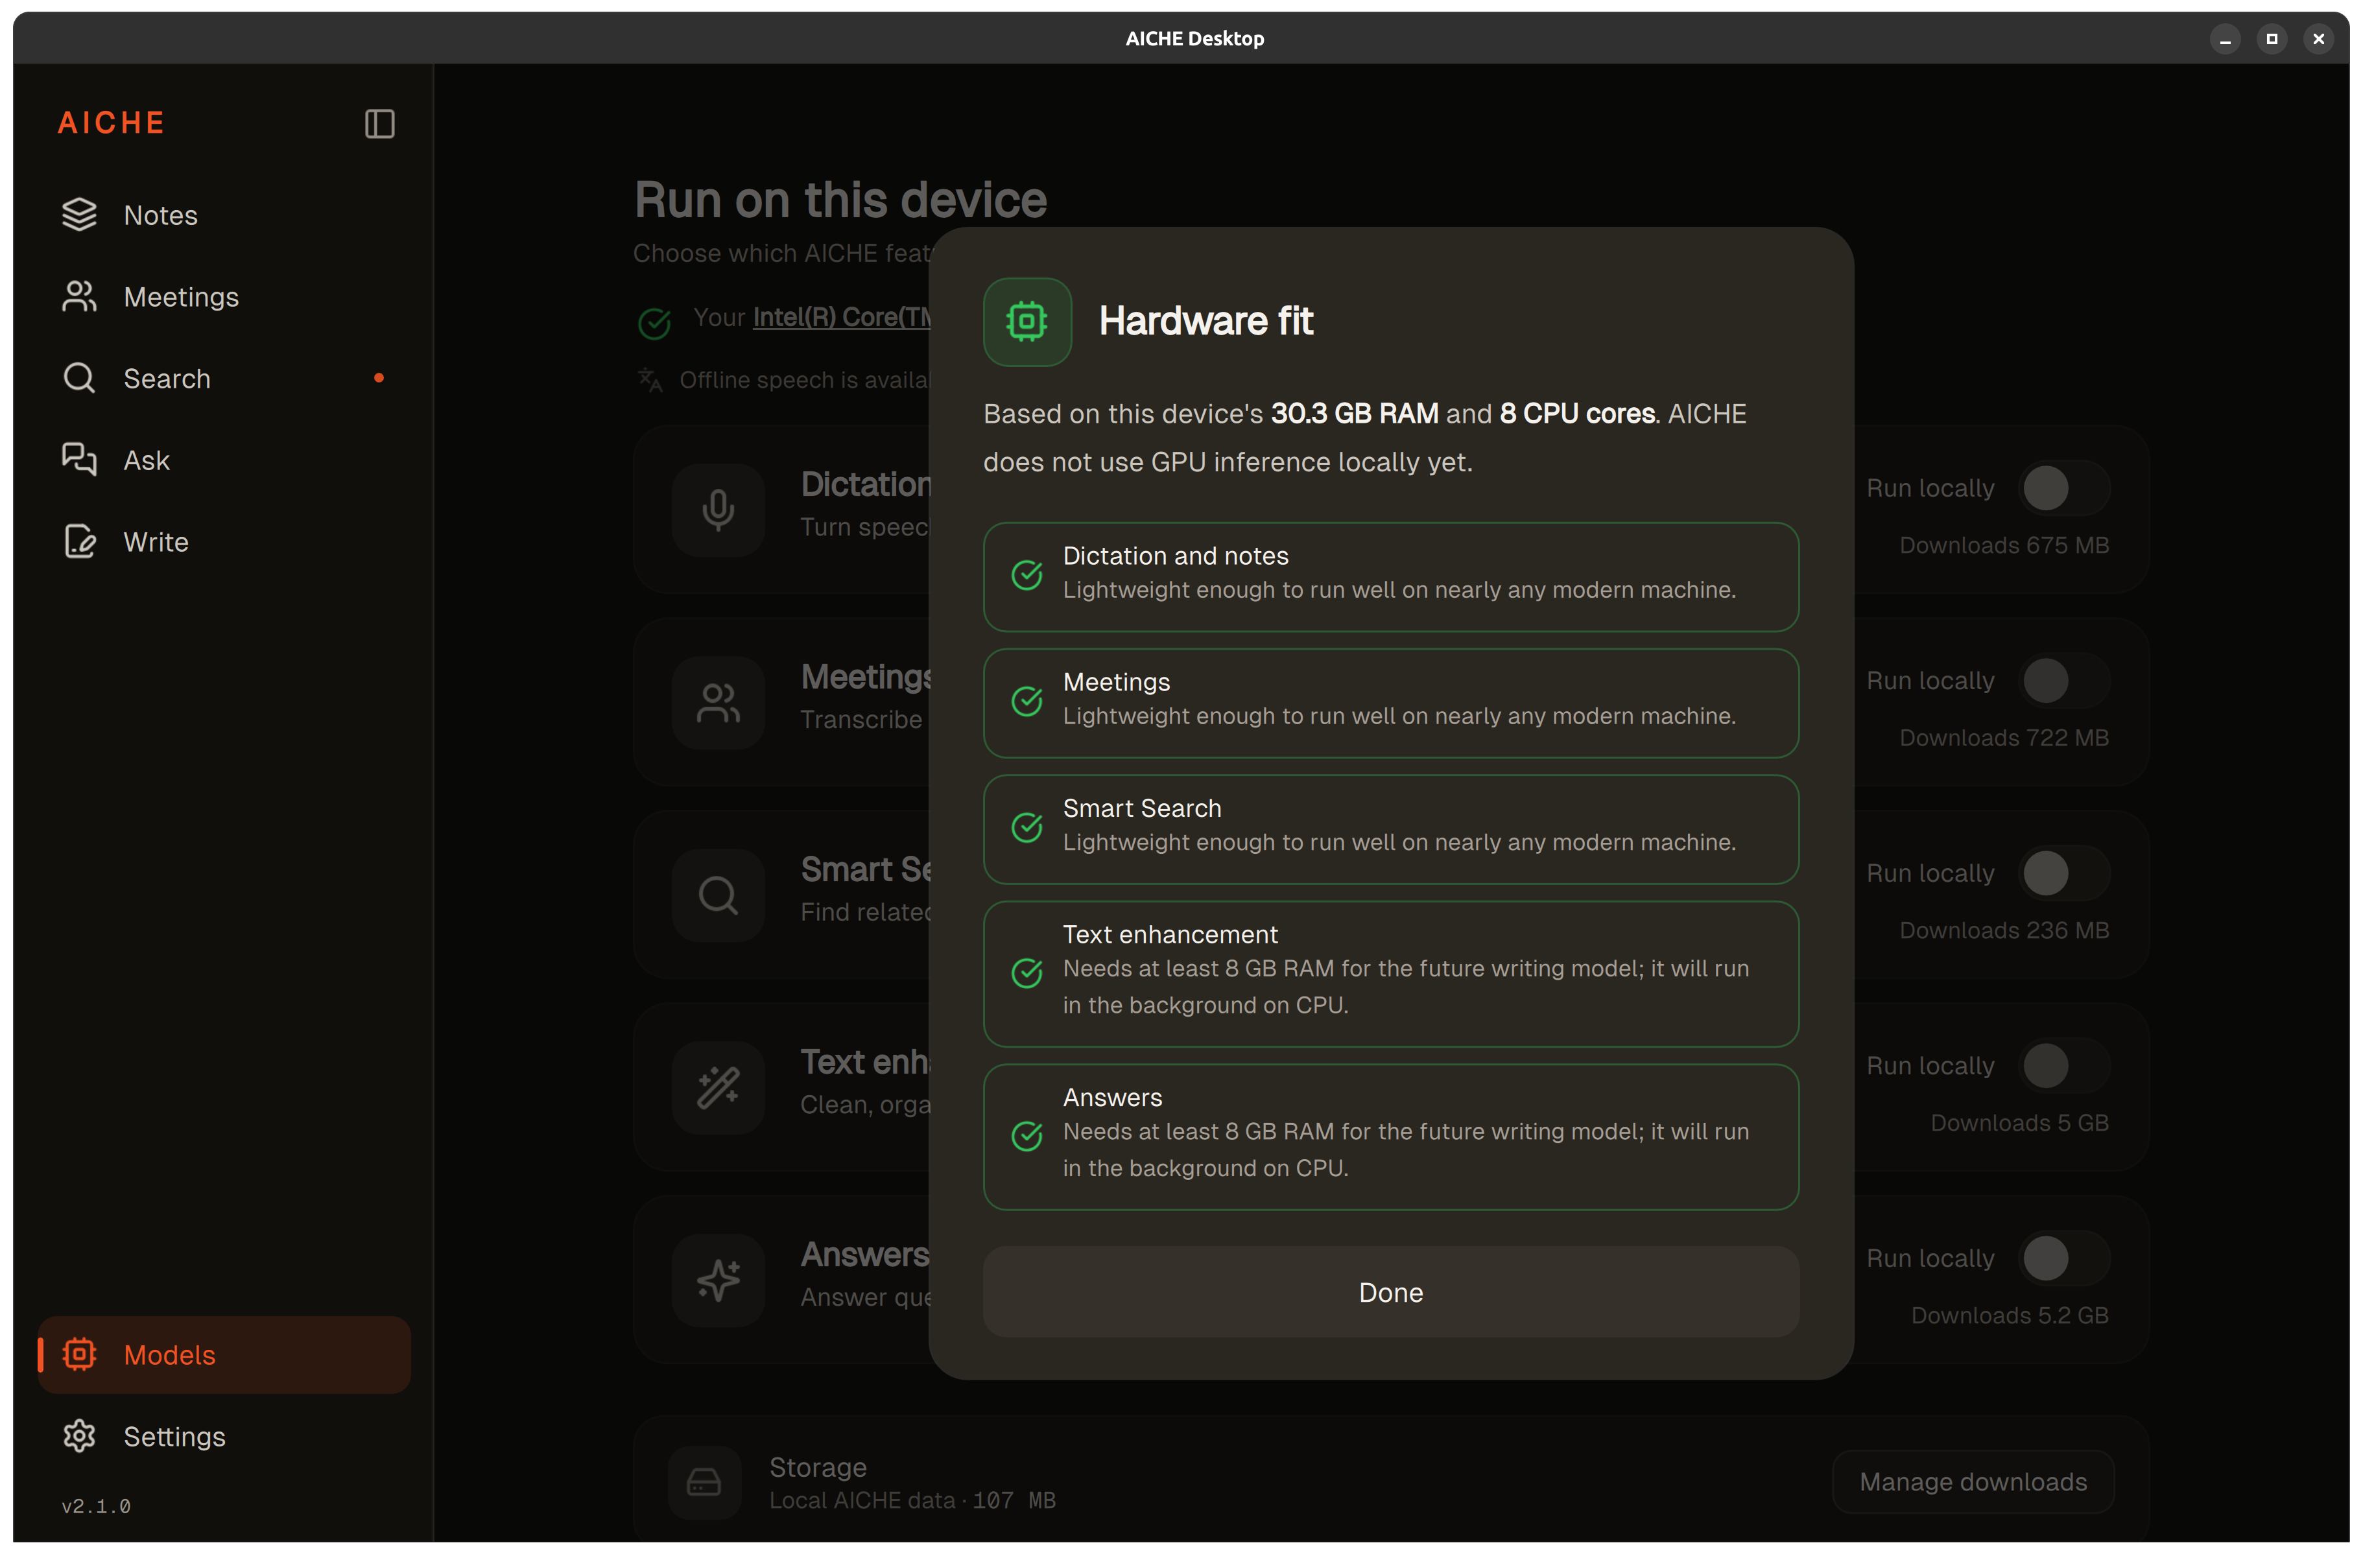Go to Meetings in the sidebar

pyautogui.click(x=224, y=297)
